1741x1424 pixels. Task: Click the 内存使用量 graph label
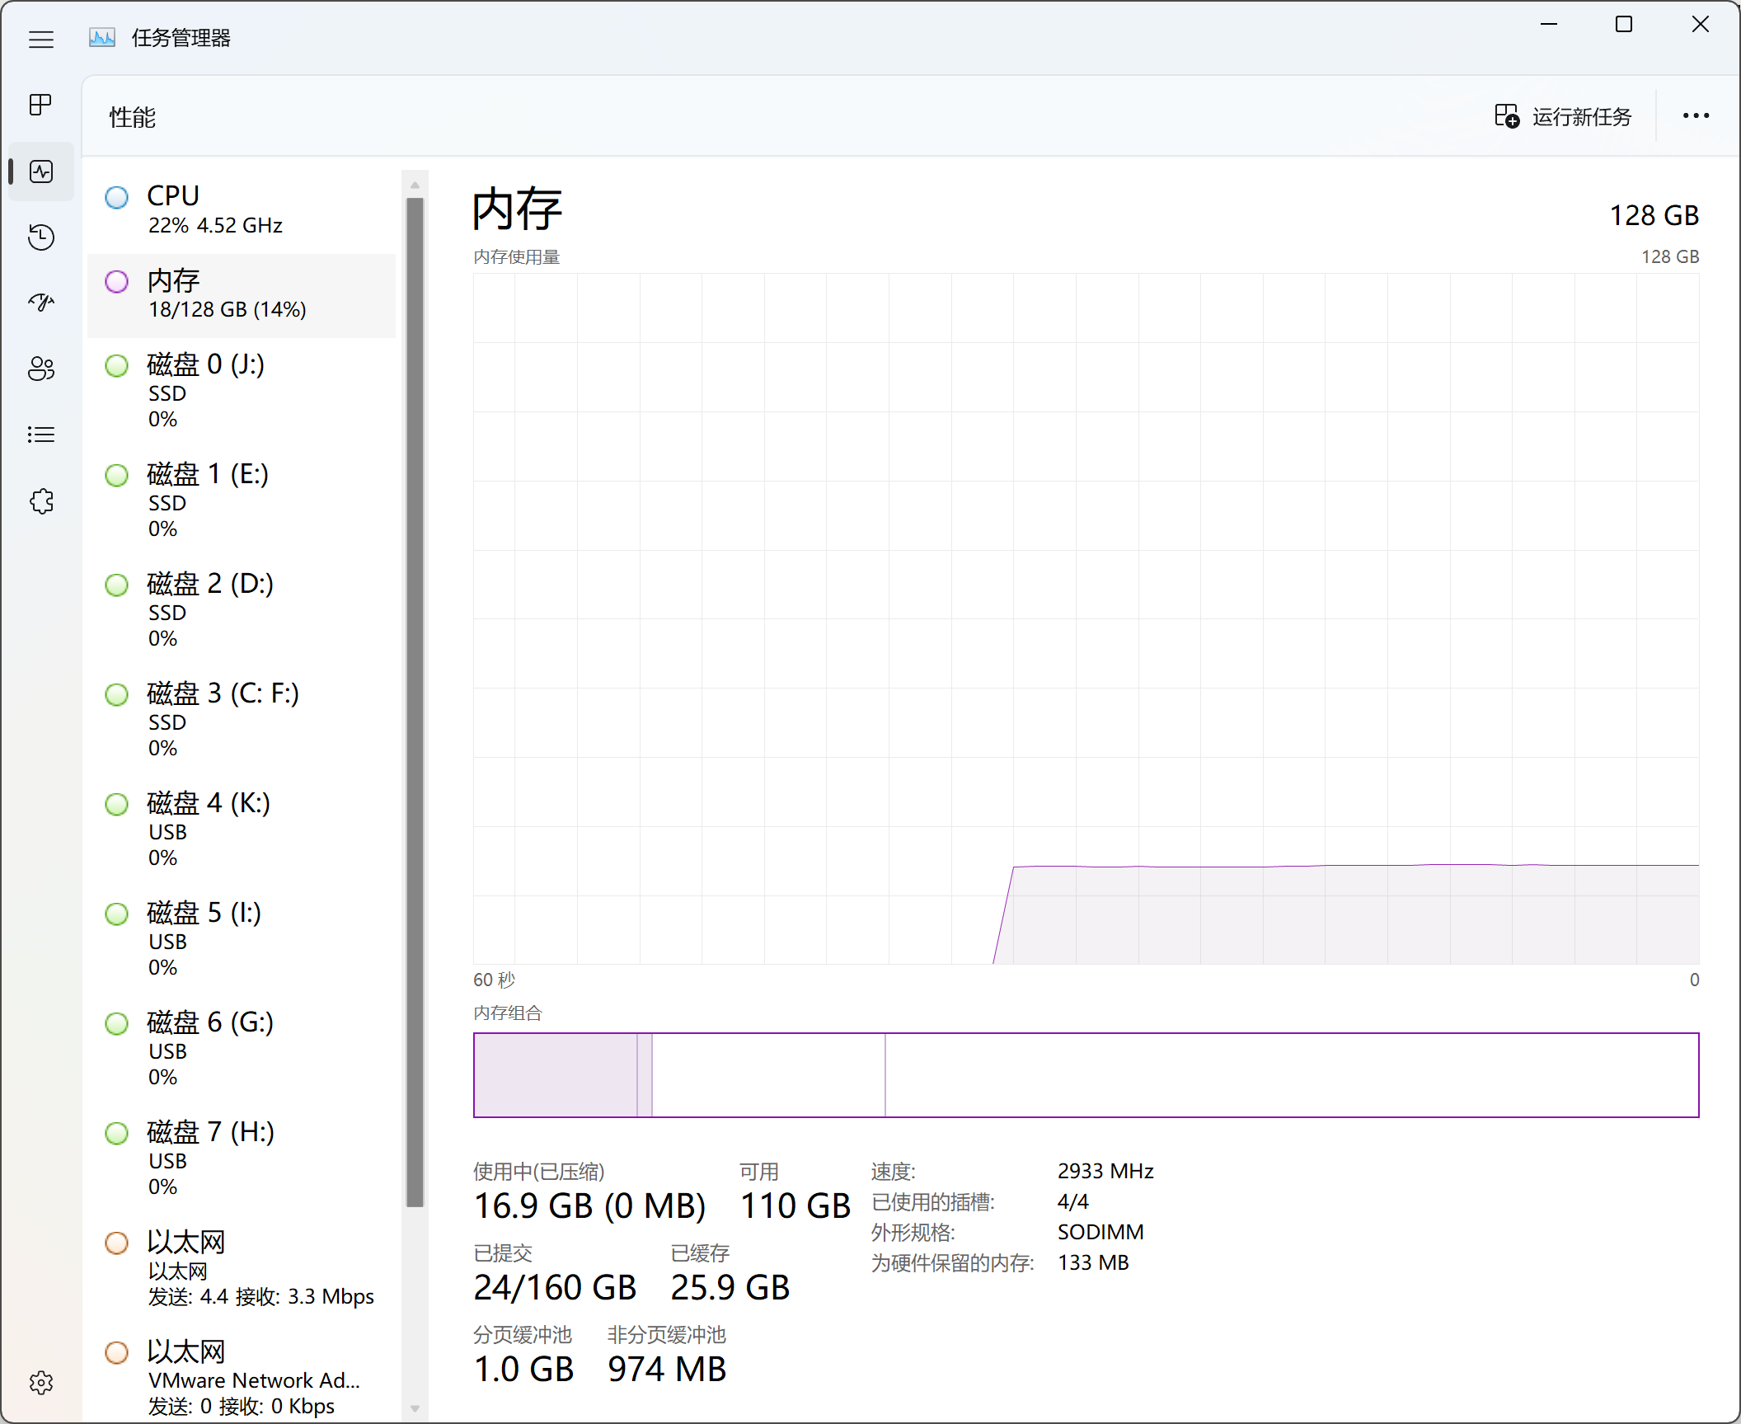point(517,257)
